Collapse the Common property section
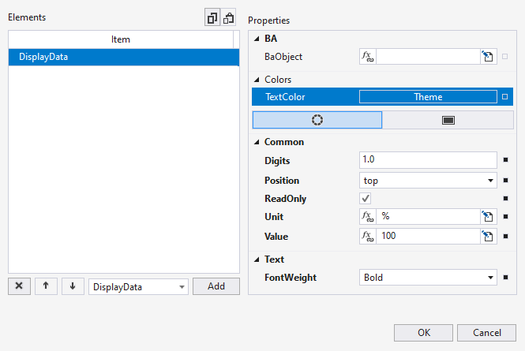Image resolution: width=525 pixels, height=351 pixels. (257, 142)
